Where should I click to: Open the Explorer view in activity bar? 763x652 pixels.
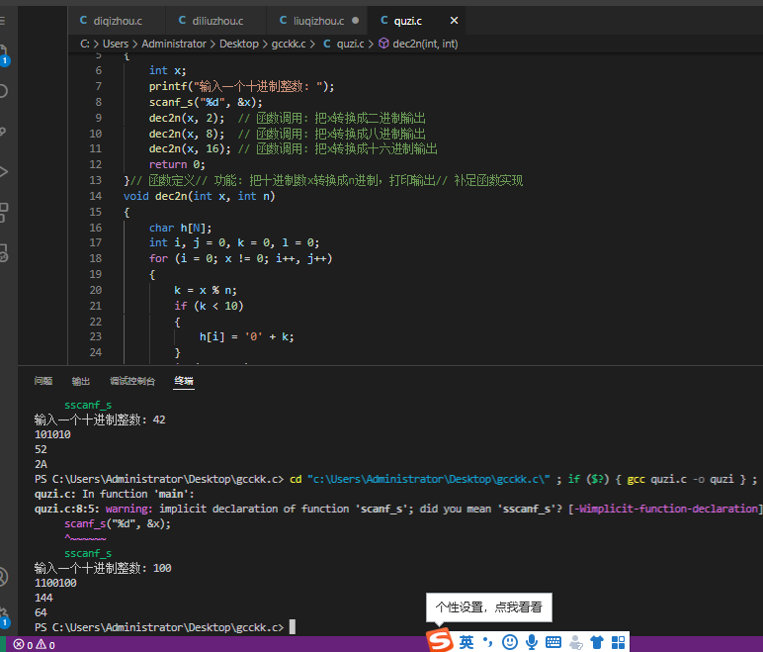tap(4, 51)
